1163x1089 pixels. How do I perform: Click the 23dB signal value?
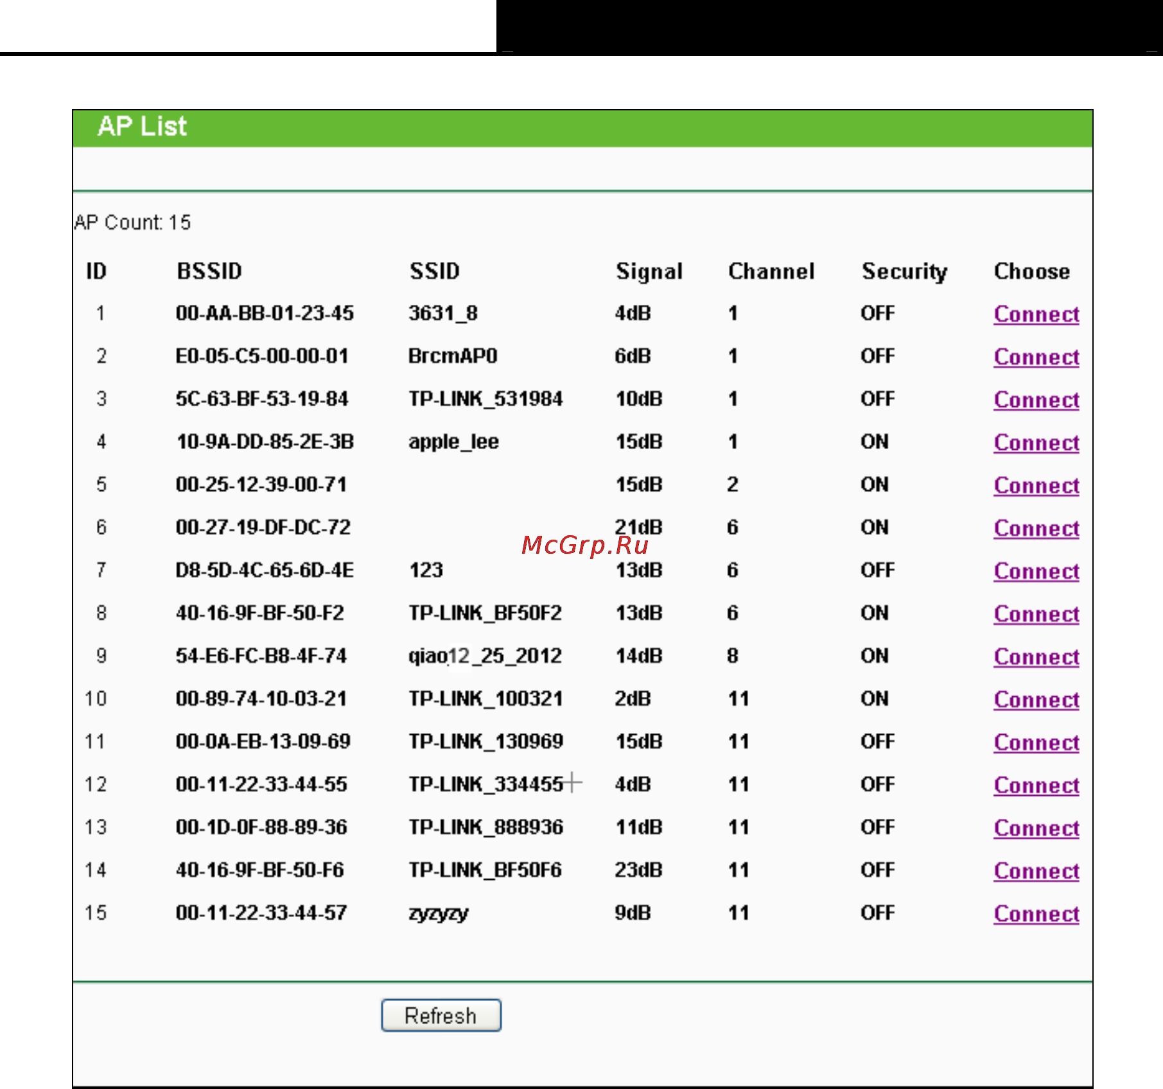pos(638,870)
